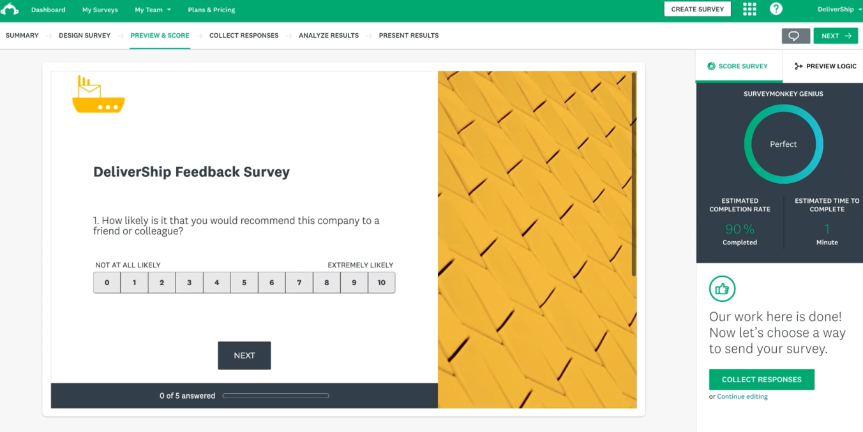
Task: Expand the My Team dropdown
Action: point(153,10)
